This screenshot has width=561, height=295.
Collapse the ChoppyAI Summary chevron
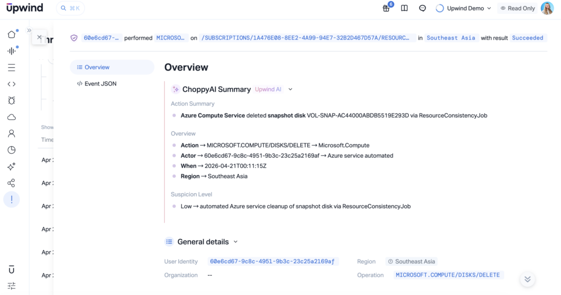pyautogui.click(x=290, y=89)
